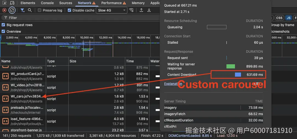Stop recording network log
Image resolution: width=297 pixels, height=139 pixels.
click(x=4, y=10)
